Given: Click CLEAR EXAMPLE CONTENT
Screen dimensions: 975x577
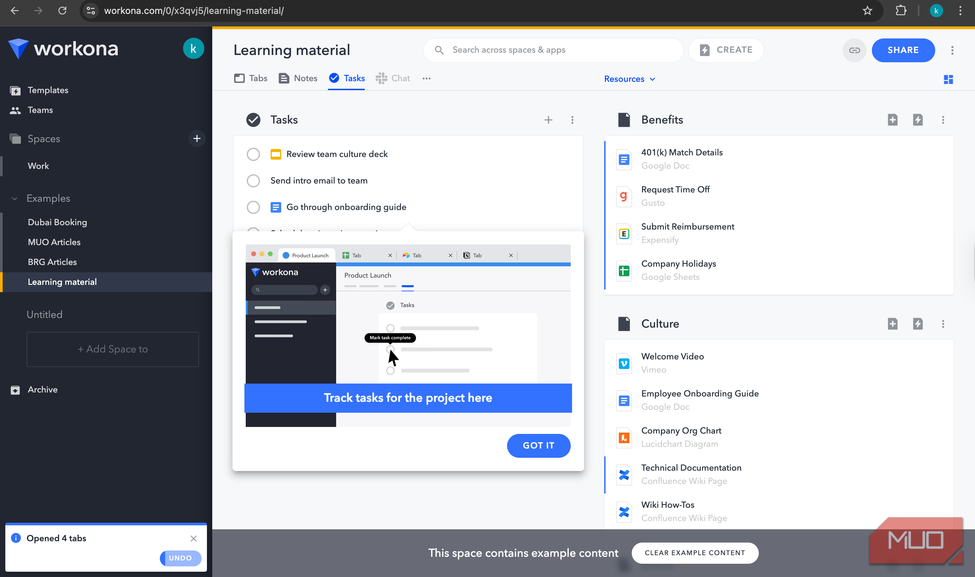Looking at the screenshot, I should (x=694, y=553).
